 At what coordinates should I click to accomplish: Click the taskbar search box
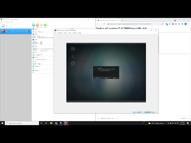22,123
